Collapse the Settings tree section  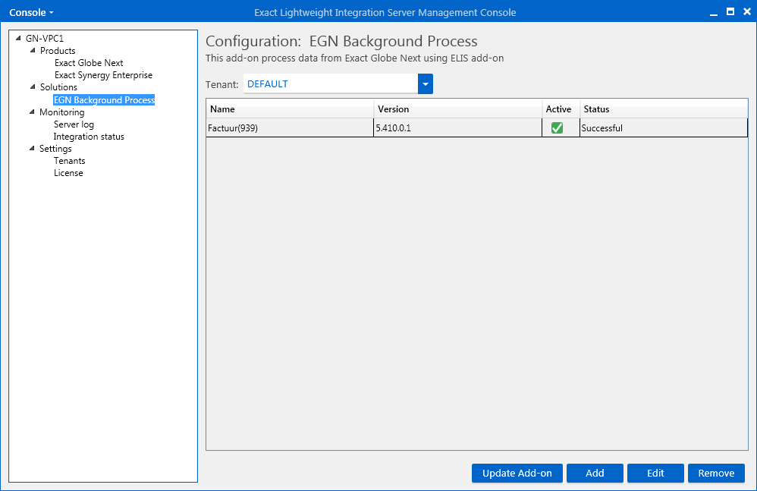click(x=33, y=148)
